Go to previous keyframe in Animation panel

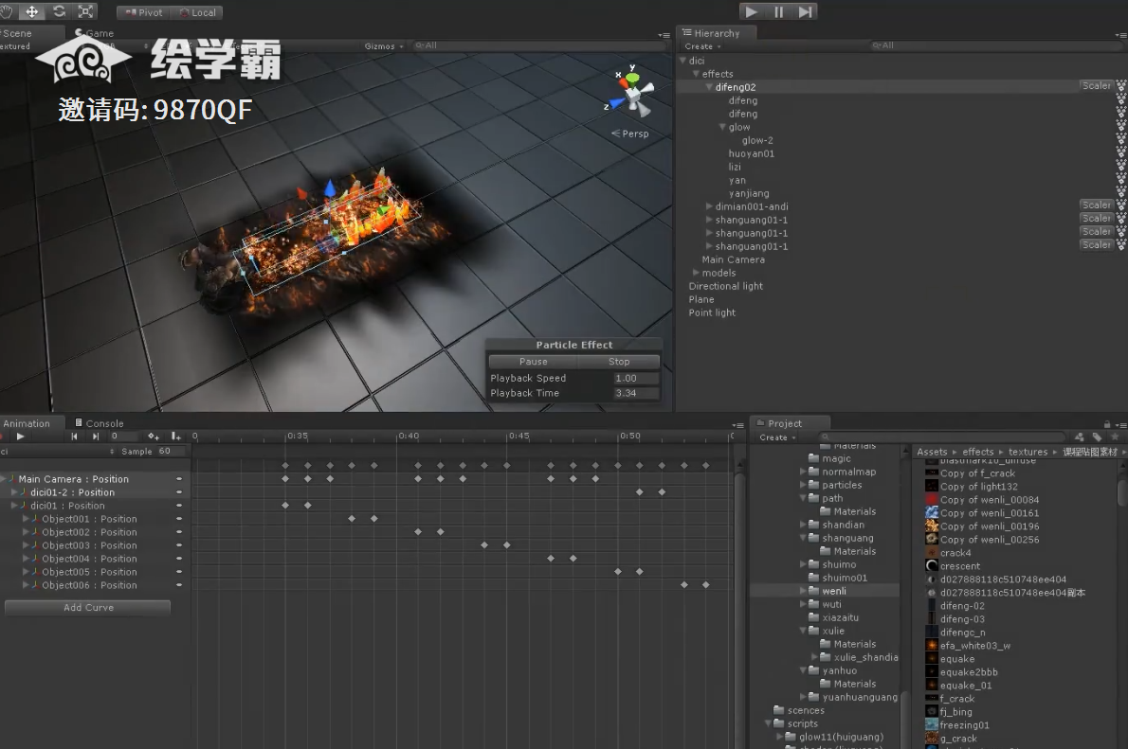tap(74, 437)
